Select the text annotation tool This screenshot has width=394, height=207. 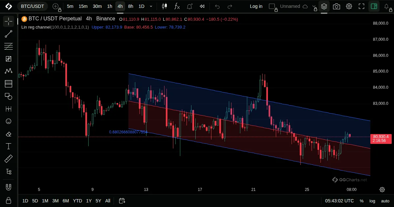(x=9, y=146)
